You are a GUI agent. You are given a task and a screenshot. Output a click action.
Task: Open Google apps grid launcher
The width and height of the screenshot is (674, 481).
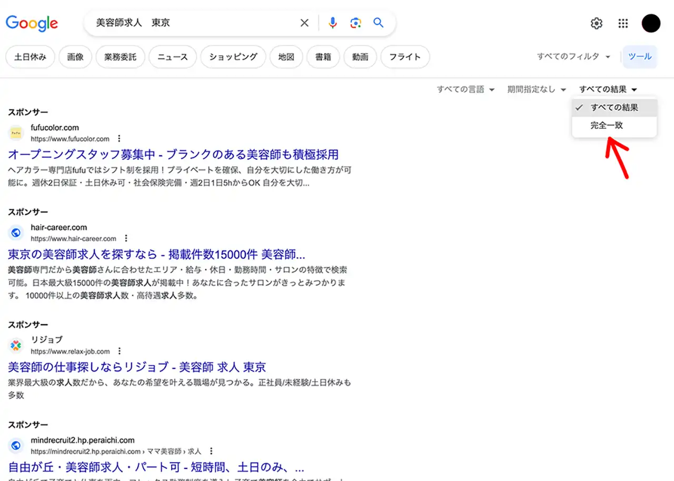tap(623, 23)
